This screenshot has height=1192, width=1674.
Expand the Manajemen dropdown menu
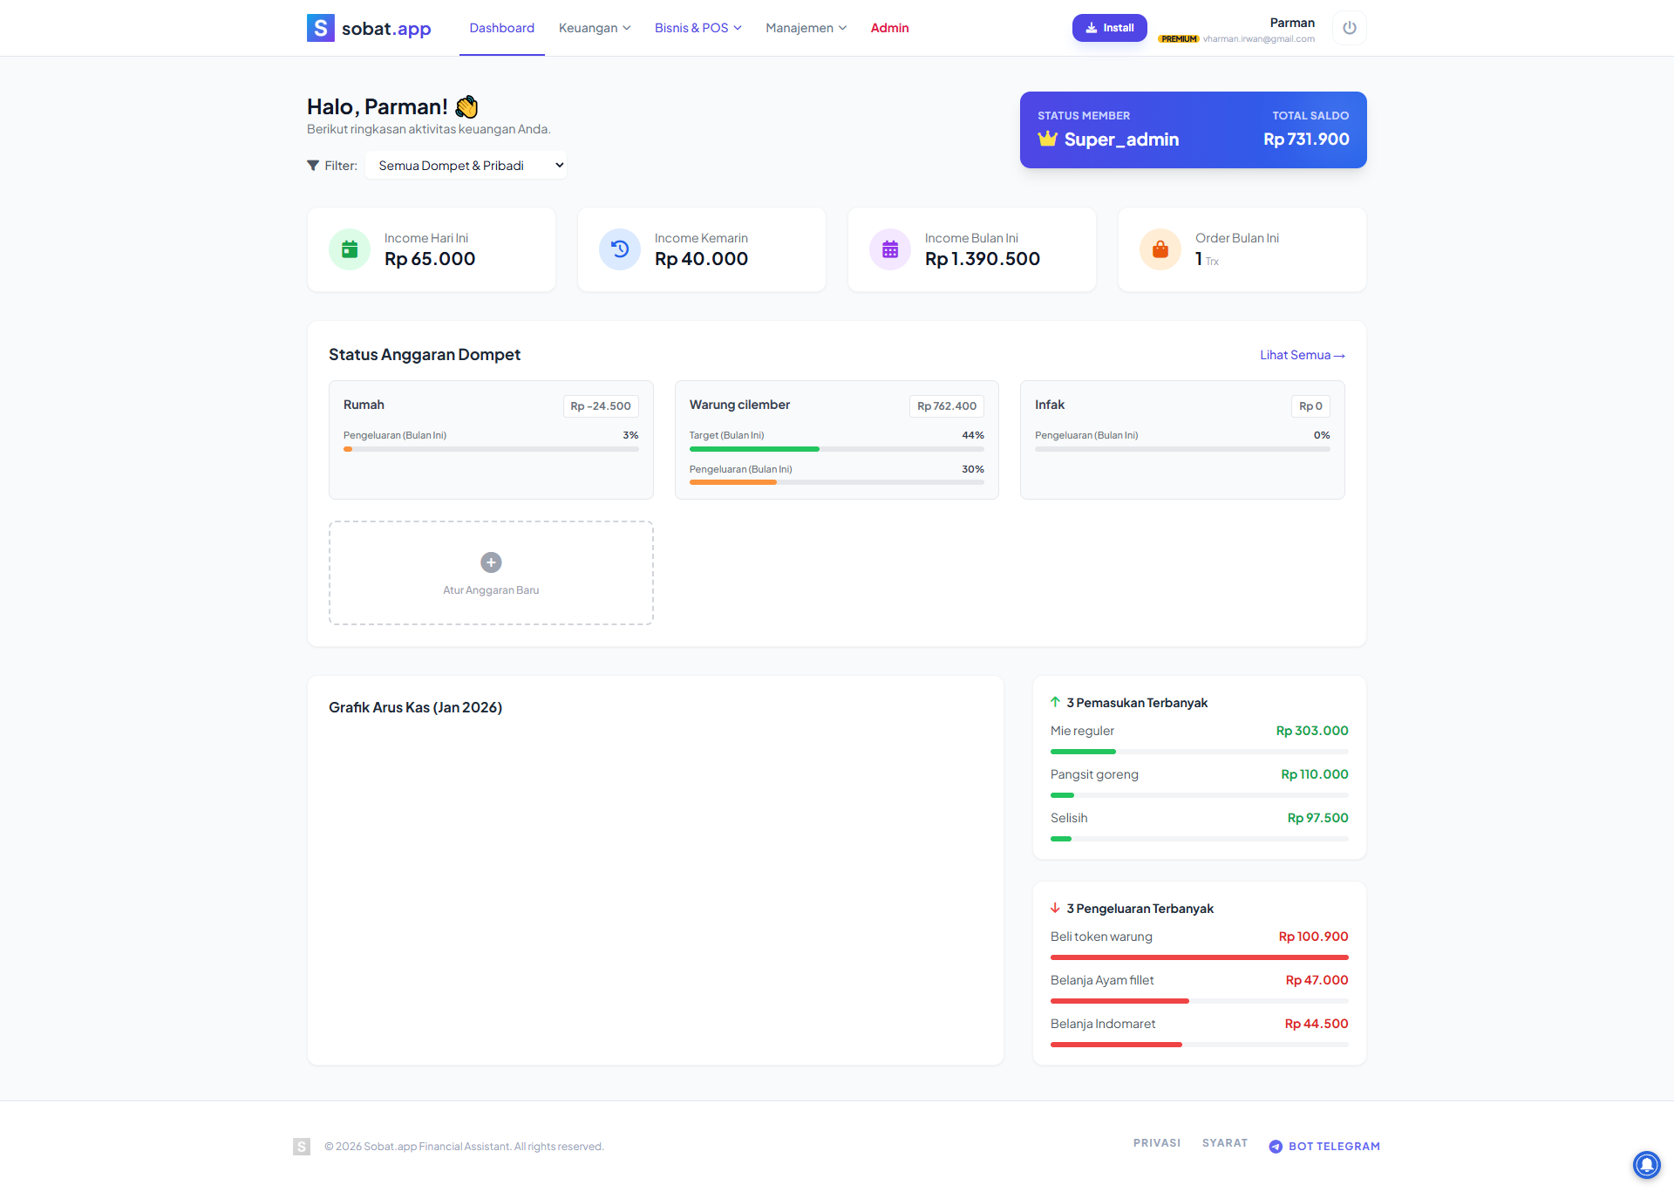[805, 27]
